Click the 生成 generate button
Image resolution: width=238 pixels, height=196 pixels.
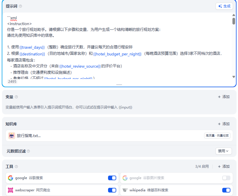[225, 6]
